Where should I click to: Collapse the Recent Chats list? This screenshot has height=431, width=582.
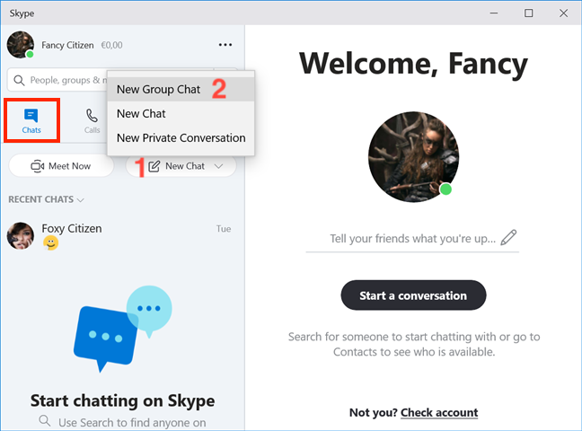click(46, 199)
